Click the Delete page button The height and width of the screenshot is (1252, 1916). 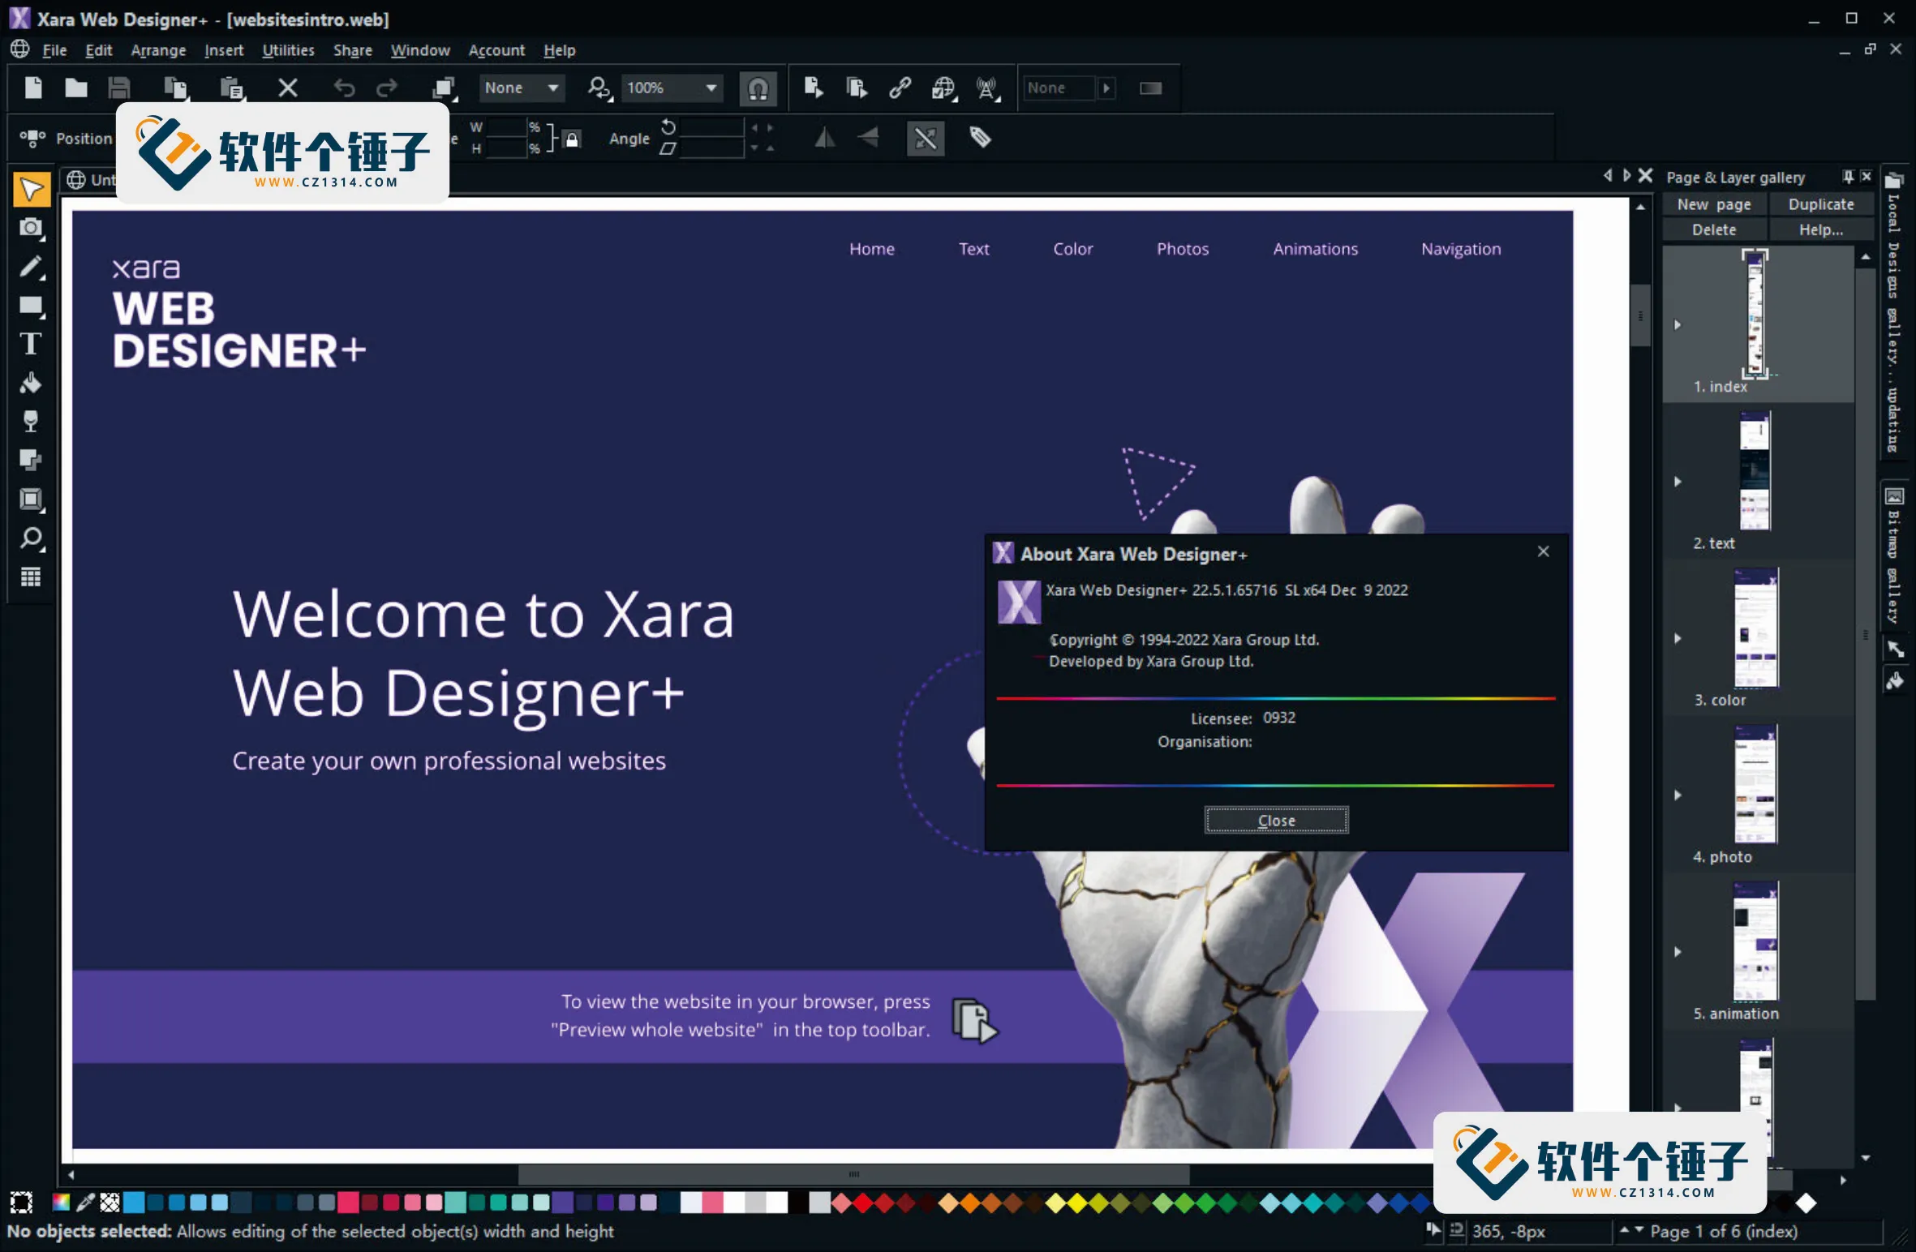(x=1714, y=229)
